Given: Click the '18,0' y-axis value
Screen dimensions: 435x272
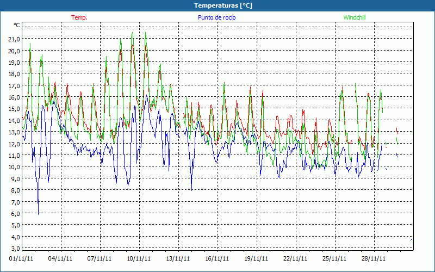Looking at the screenshot, I should coord(15,74).
